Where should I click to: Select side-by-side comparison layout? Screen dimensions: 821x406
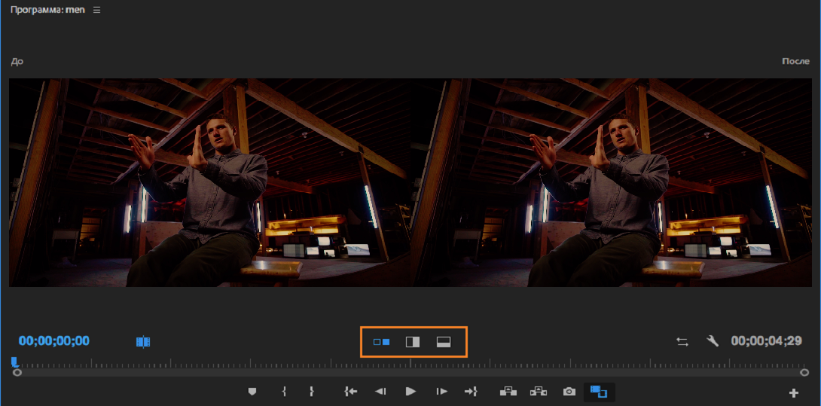point(381,342)
